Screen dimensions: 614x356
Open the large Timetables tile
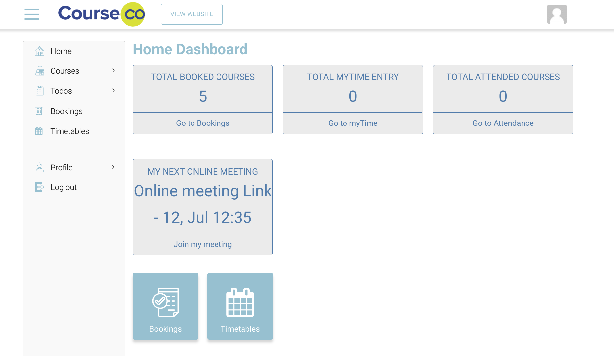(x=240, y=306)
